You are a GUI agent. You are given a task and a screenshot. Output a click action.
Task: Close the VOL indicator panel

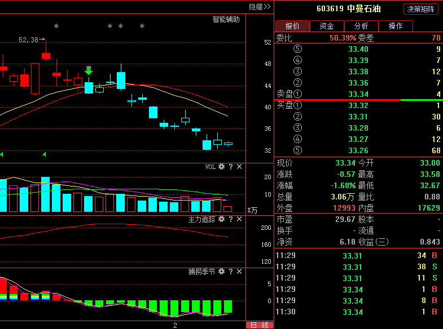239,167
